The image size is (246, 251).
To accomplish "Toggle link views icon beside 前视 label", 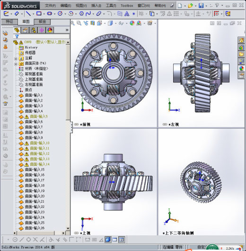I will click(x=77, y=124).
